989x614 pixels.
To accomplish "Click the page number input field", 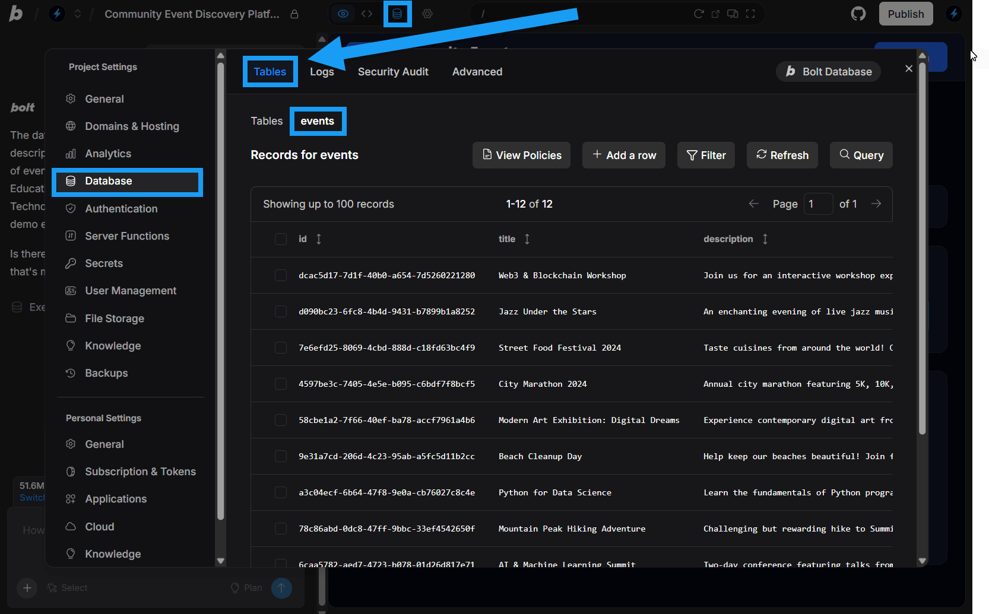I will [819, 203].
